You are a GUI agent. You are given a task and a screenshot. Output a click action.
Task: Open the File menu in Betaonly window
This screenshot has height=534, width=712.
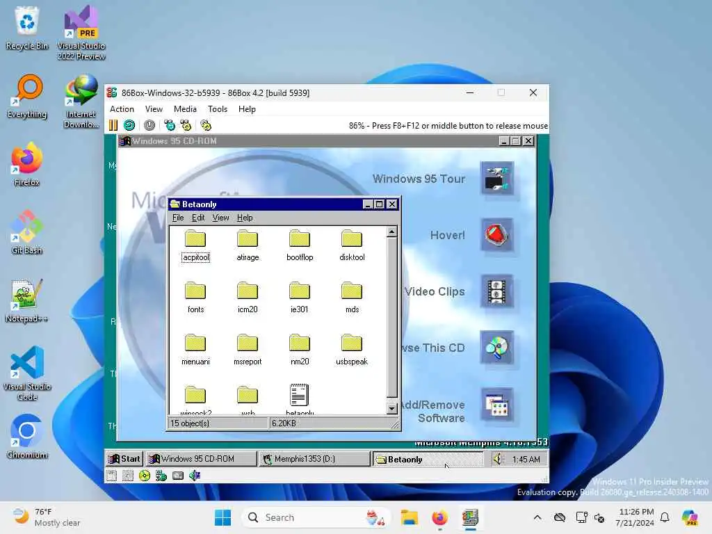click(x=178, y=218)
